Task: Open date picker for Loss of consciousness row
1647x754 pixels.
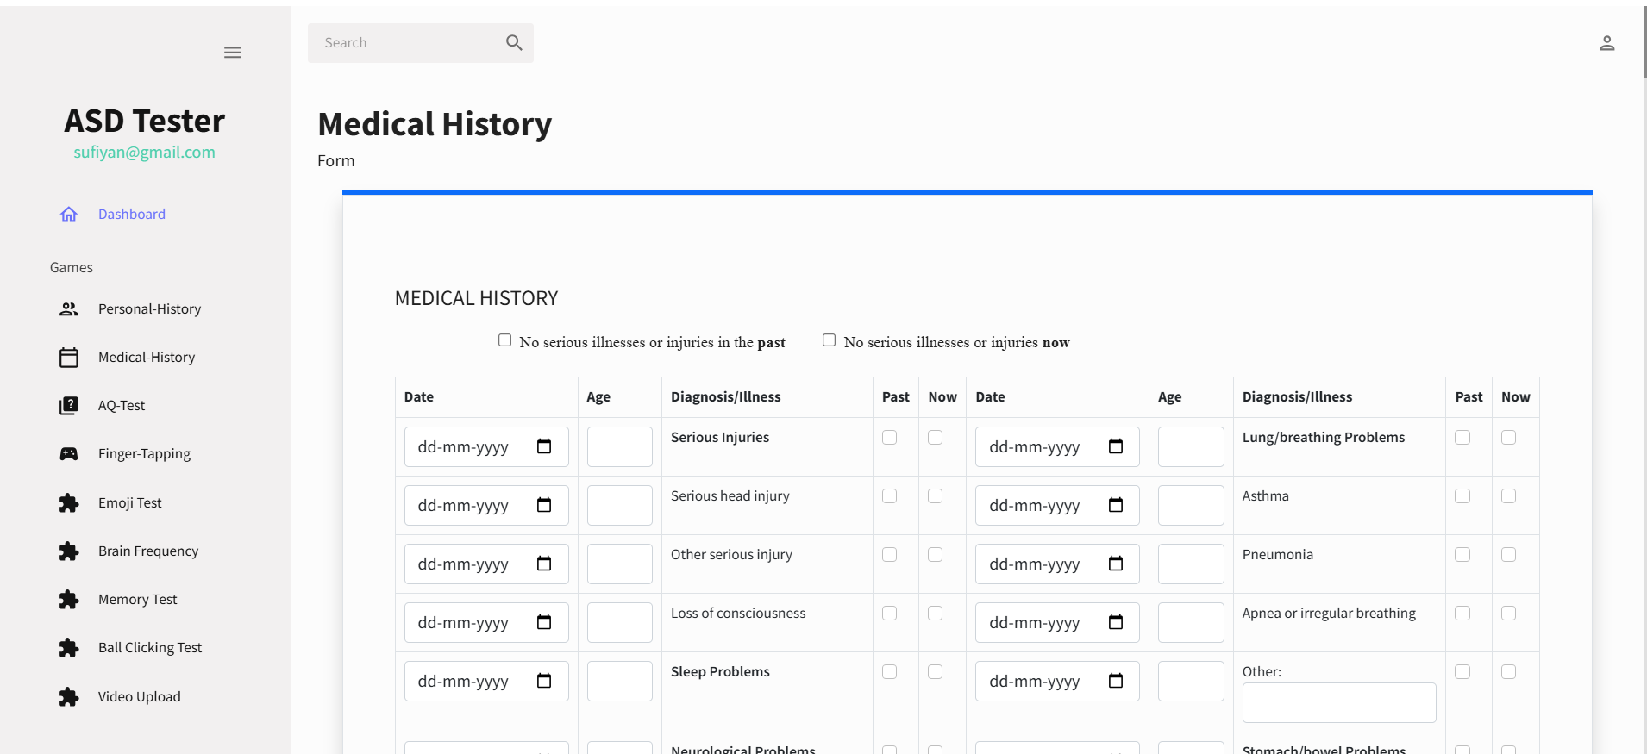Action: (544, 622)
